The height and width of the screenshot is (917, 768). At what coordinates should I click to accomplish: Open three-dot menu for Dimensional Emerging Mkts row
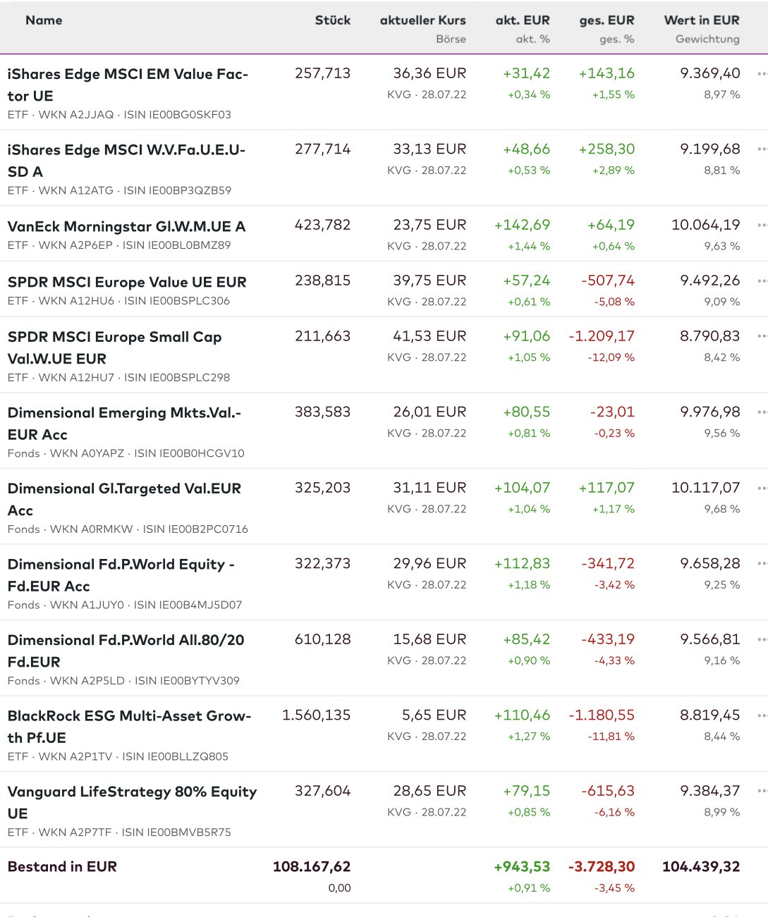coord(762,412)
